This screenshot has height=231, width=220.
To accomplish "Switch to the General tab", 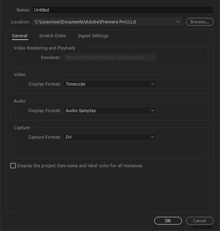I will pos(20,36).
